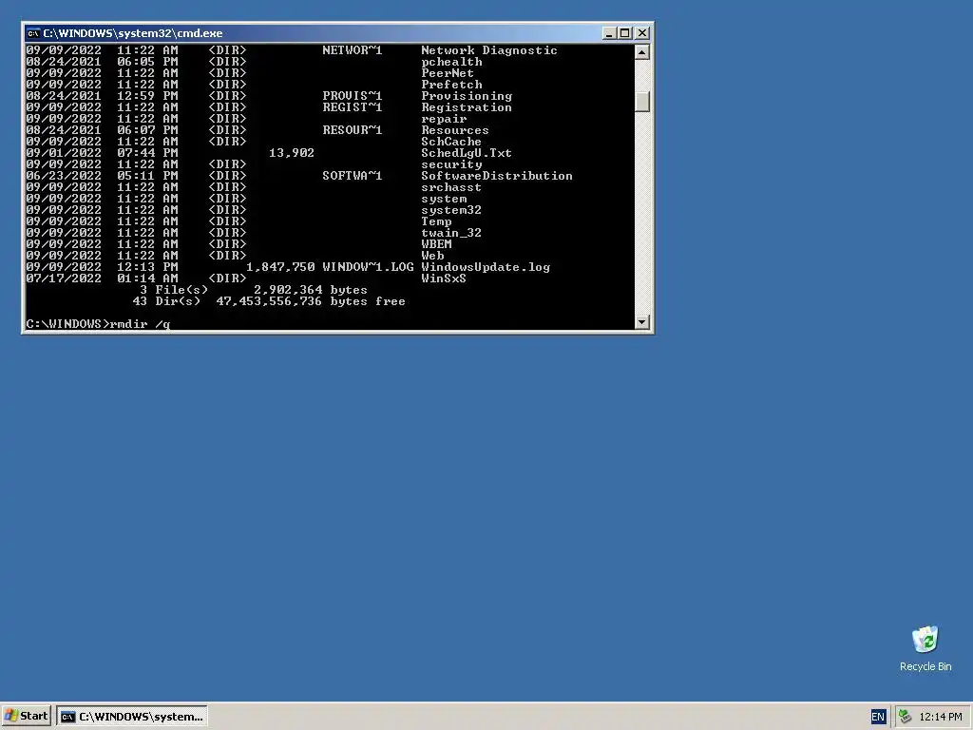Click the 12:14 PM system clock

(x=940, y=717)
